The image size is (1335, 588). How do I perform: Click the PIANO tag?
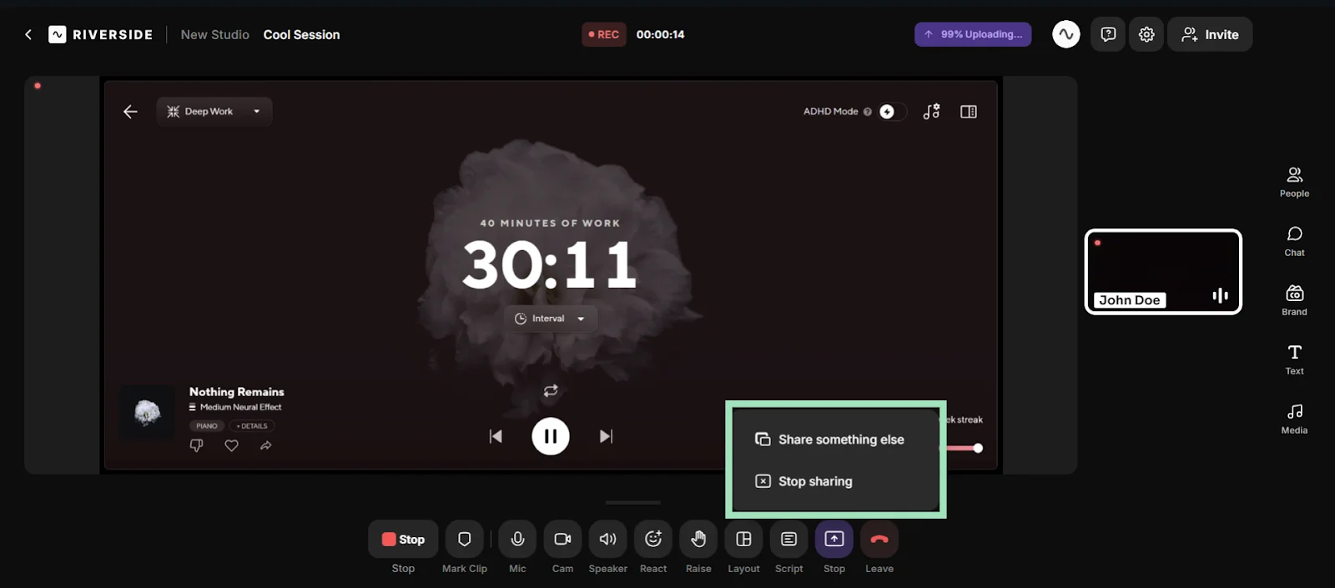(207, 425)
